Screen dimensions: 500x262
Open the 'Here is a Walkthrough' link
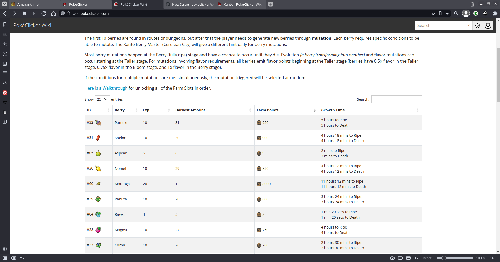(x=106, y=88)
